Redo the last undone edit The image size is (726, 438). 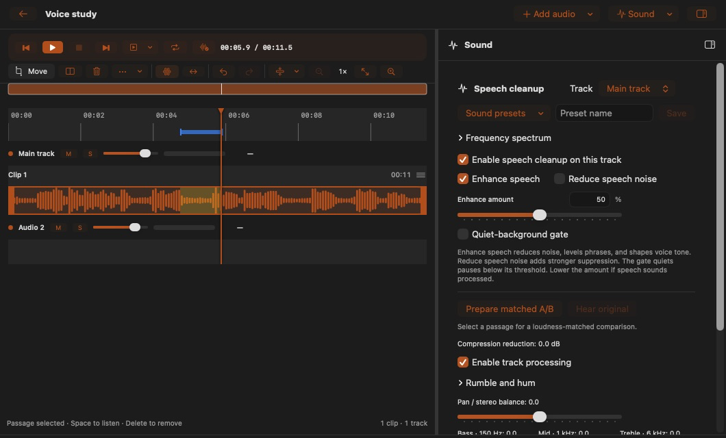point(249,71)
